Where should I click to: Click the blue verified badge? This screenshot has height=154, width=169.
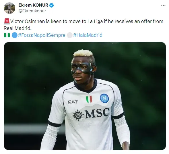(x=51, y=5)
